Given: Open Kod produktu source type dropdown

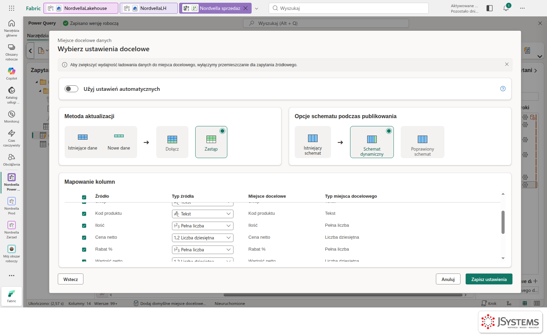Looking at the screenshot, I should (203, 214).
